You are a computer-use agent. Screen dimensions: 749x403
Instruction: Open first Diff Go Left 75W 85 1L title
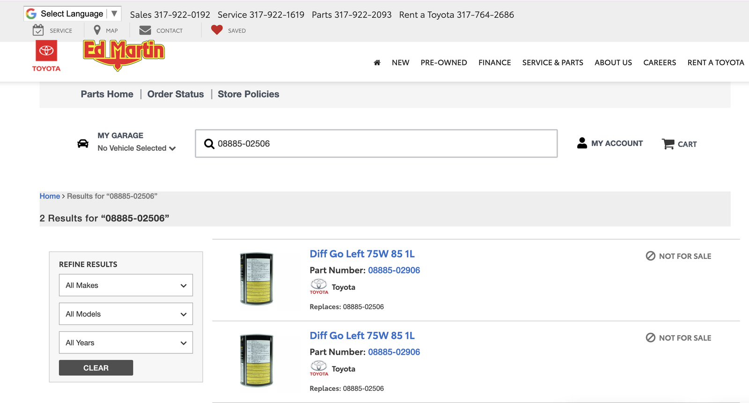click(362, 254)
